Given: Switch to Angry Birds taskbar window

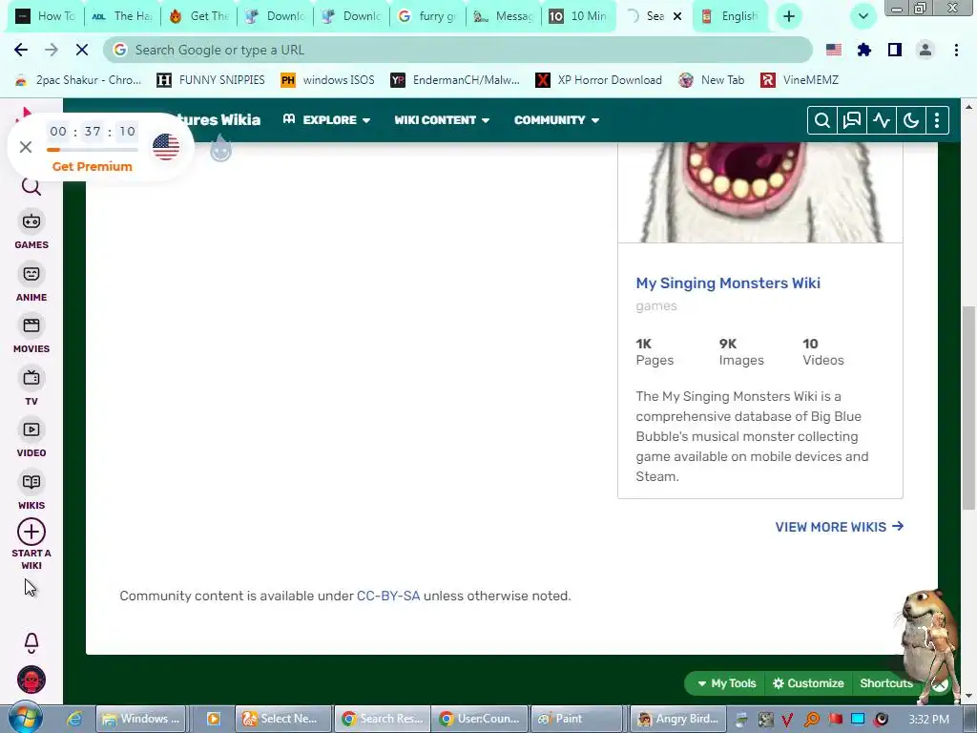Looking at the screenshot, I should point(678,719).
